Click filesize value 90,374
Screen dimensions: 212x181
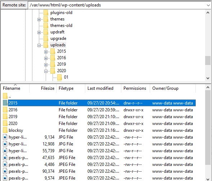[x=48, y=171]
